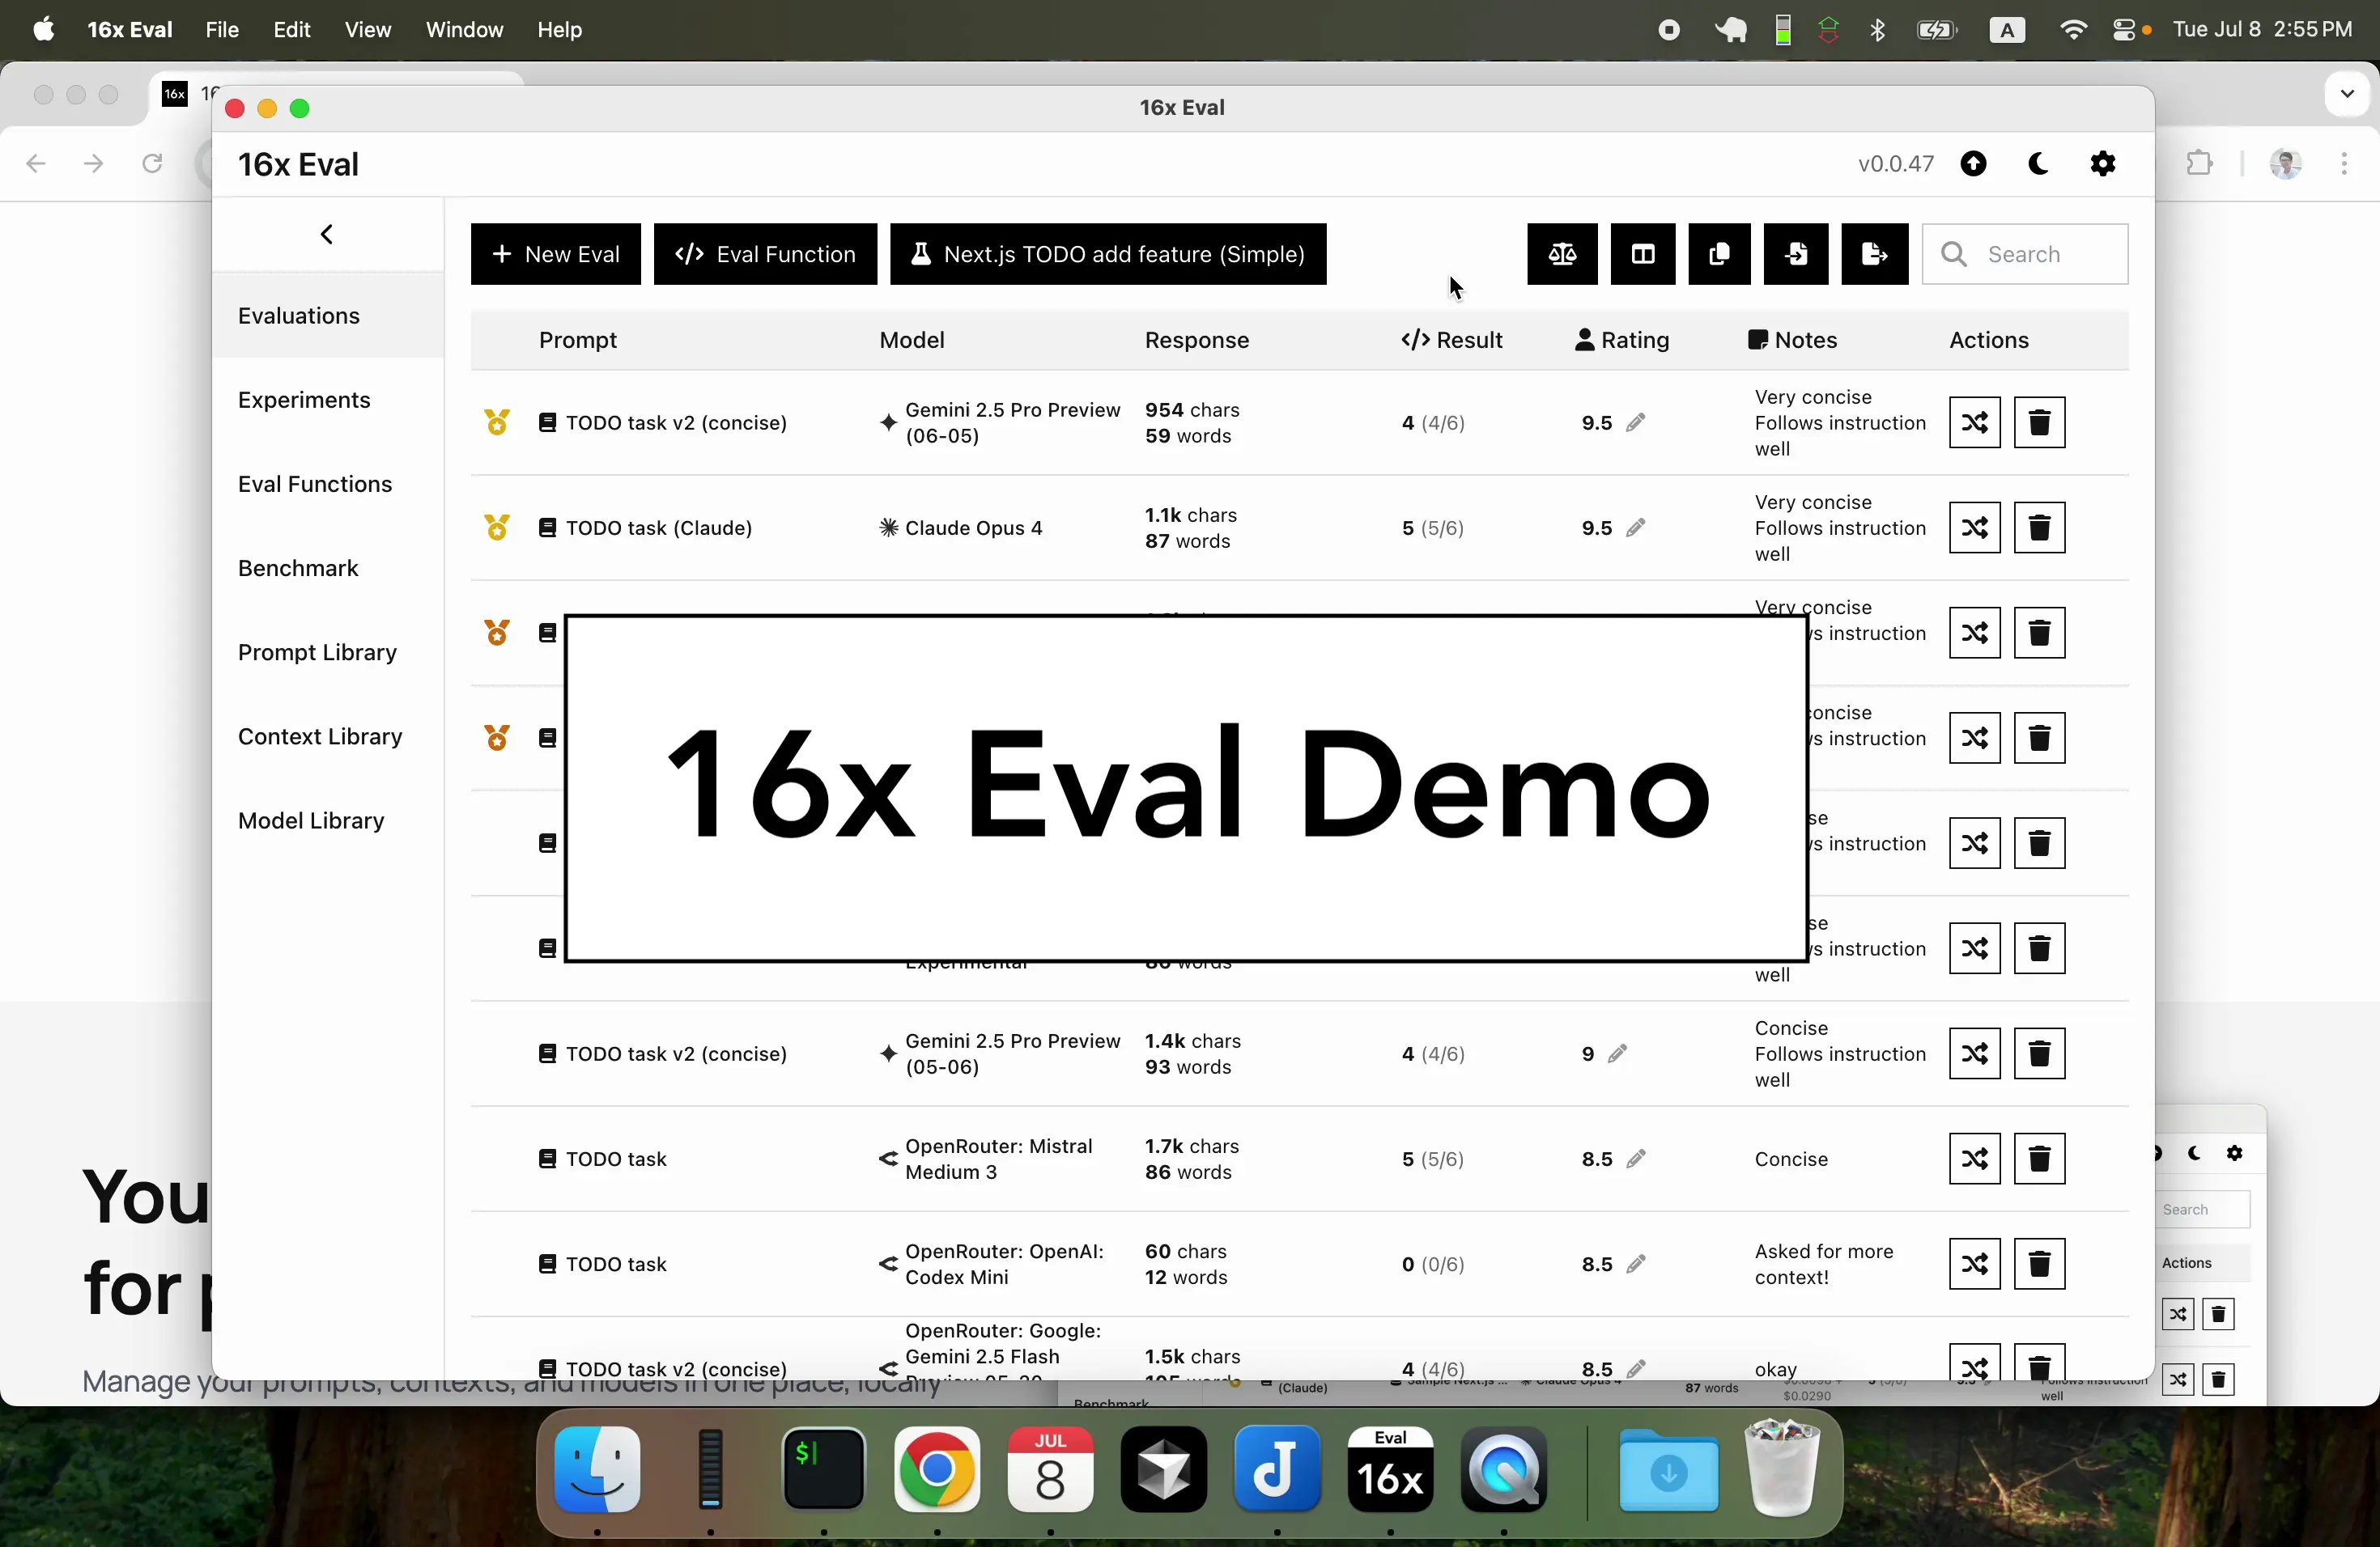Rerun shuffle icon for Mistral Medium 3 row

tap(1975, 1159)
